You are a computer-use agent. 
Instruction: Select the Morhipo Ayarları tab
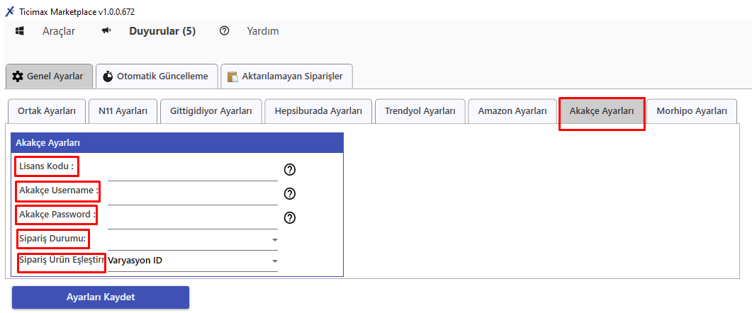point(692,111)
